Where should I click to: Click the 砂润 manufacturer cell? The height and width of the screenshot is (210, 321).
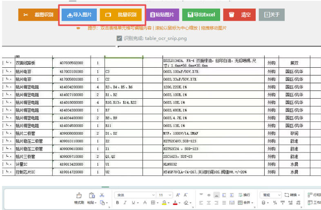point(294,133)
